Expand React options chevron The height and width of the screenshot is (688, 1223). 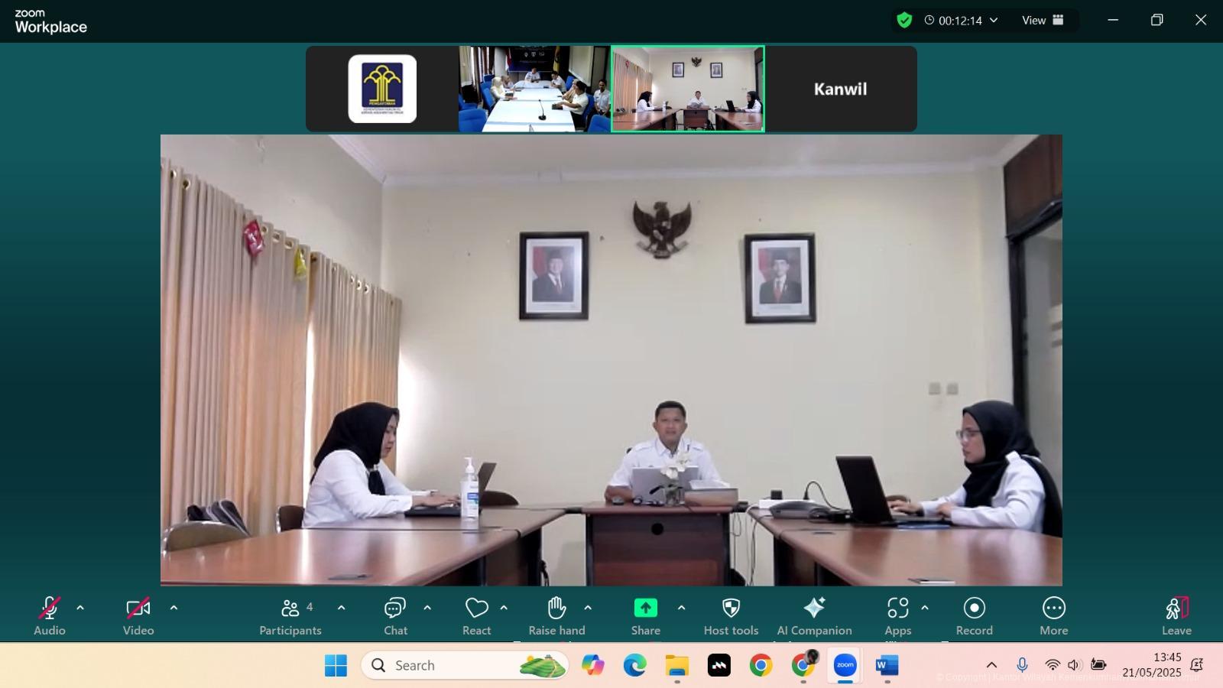tap(504, 608)
